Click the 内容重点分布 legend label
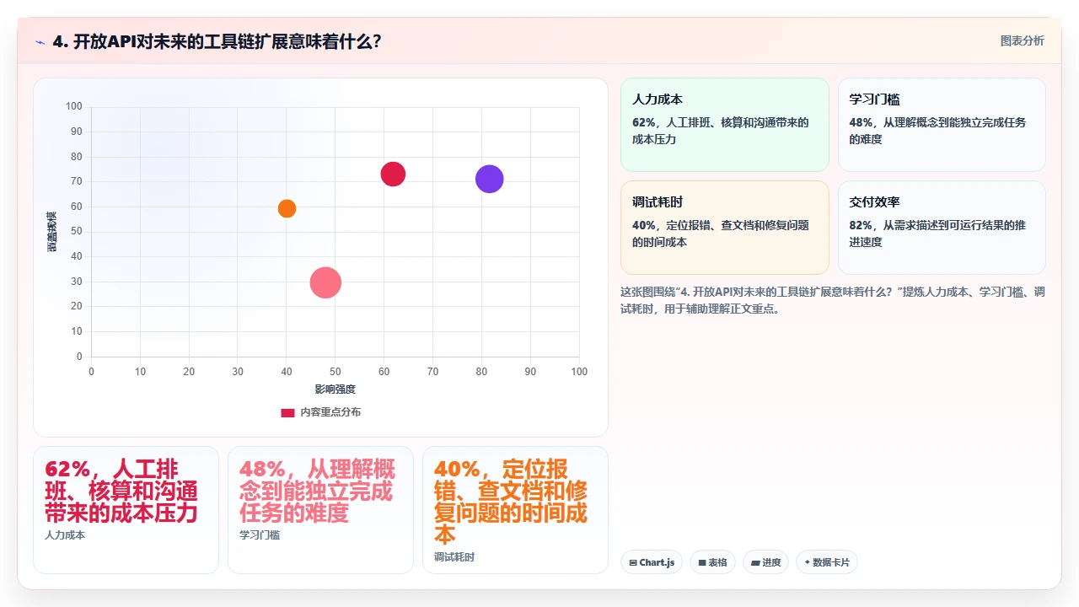The height and width of the screenshot is (607, 1079). [x=330, y=412]
